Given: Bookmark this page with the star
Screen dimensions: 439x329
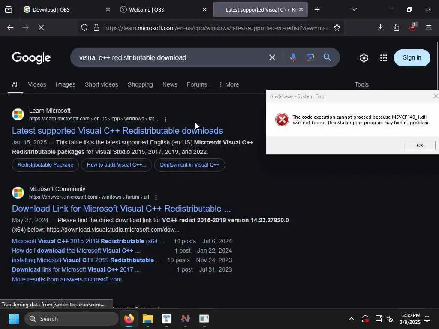Looking at the screenshot, I should tap(337, 28).
